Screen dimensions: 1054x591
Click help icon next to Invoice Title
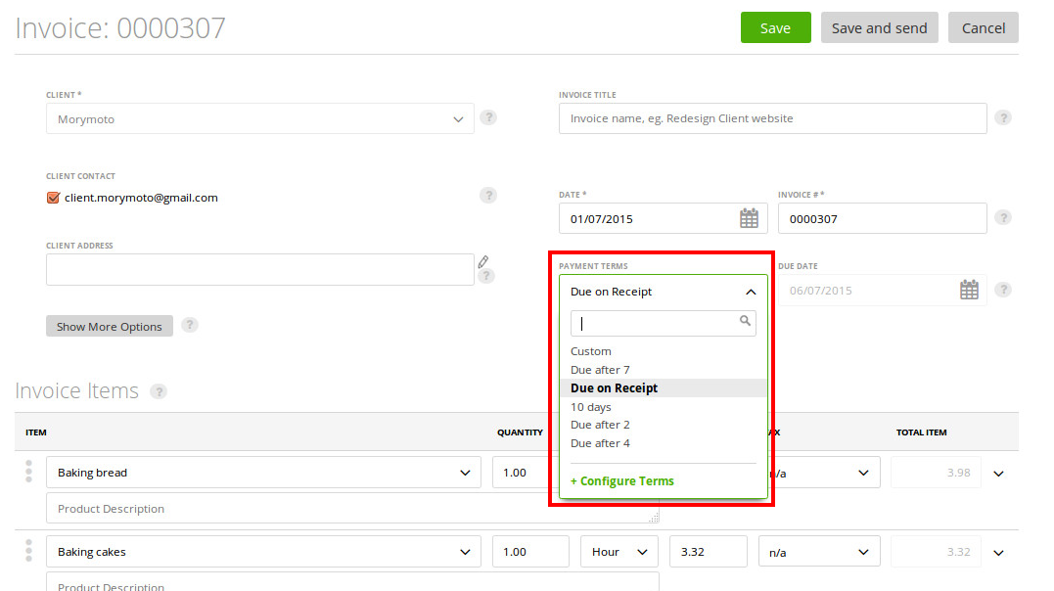(1003, 117)
